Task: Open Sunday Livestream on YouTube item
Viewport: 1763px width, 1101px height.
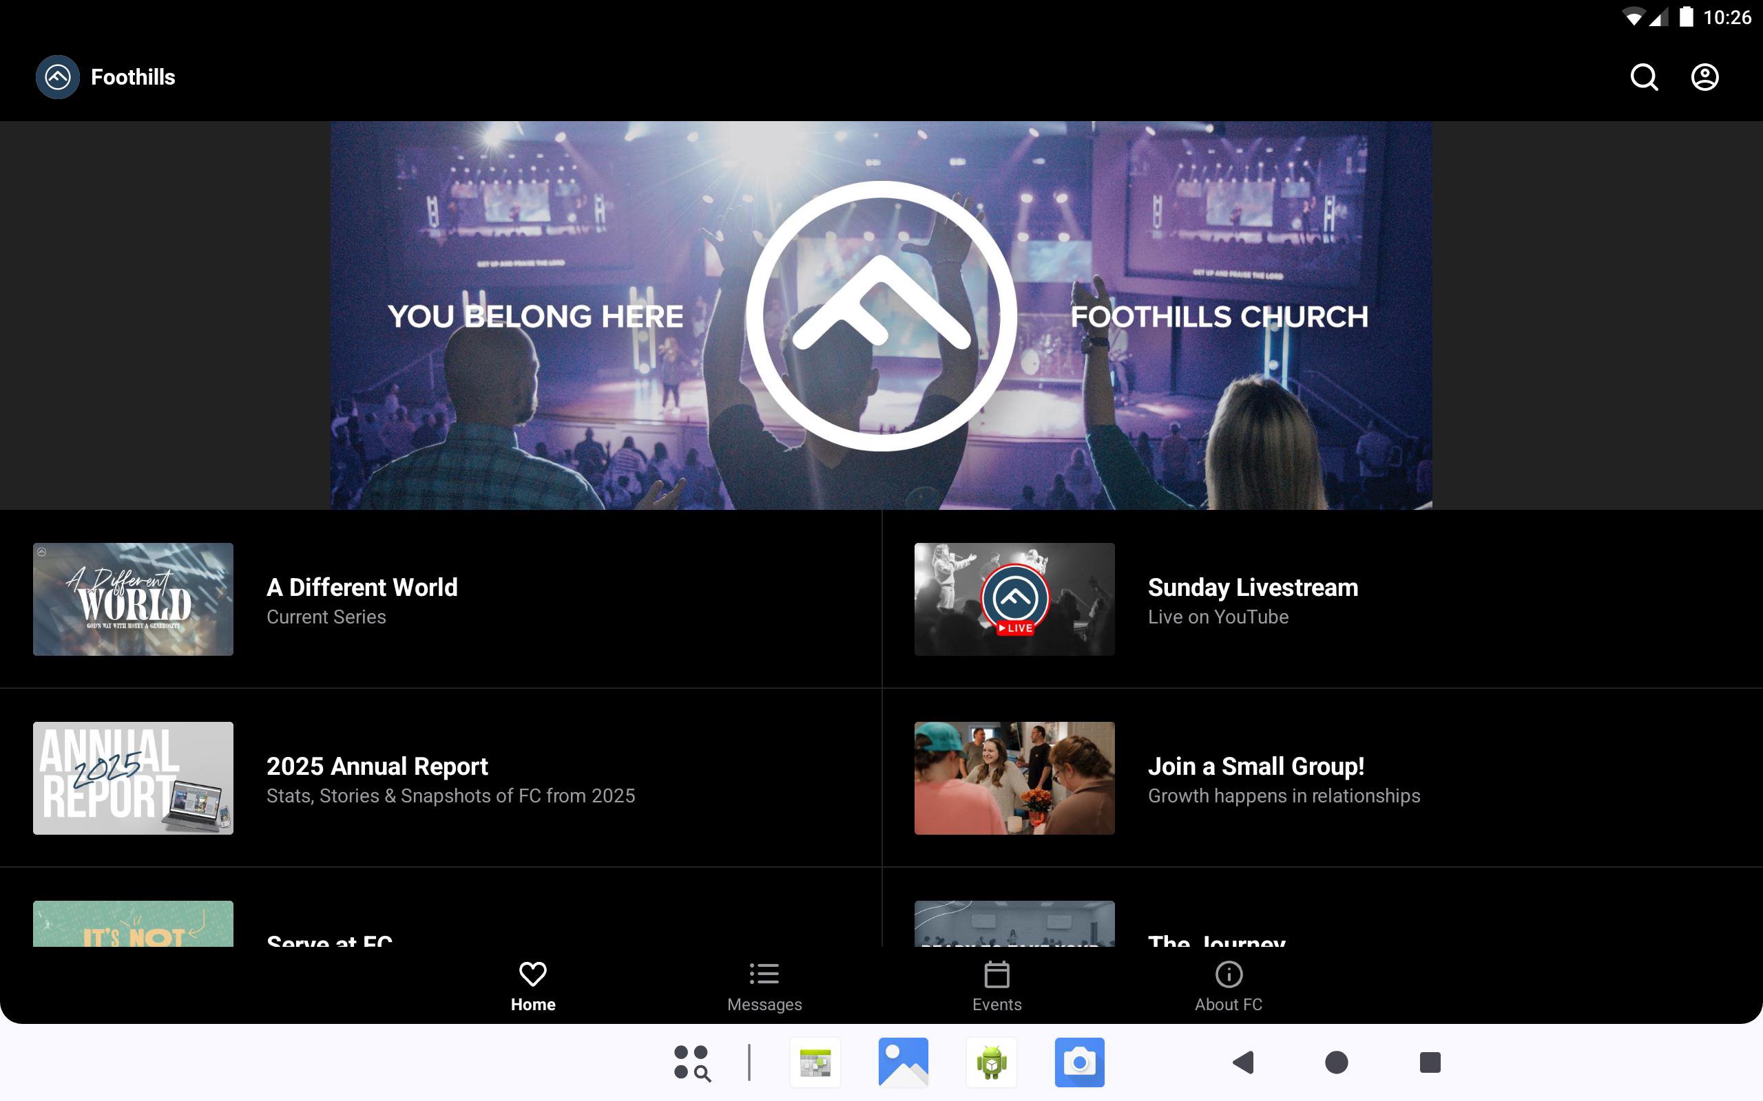Action: [x=1252, y=600]
